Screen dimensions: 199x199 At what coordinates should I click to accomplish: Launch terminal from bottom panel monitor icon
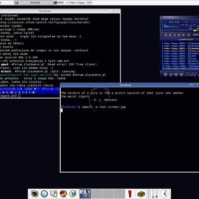(x=35, y=194)
